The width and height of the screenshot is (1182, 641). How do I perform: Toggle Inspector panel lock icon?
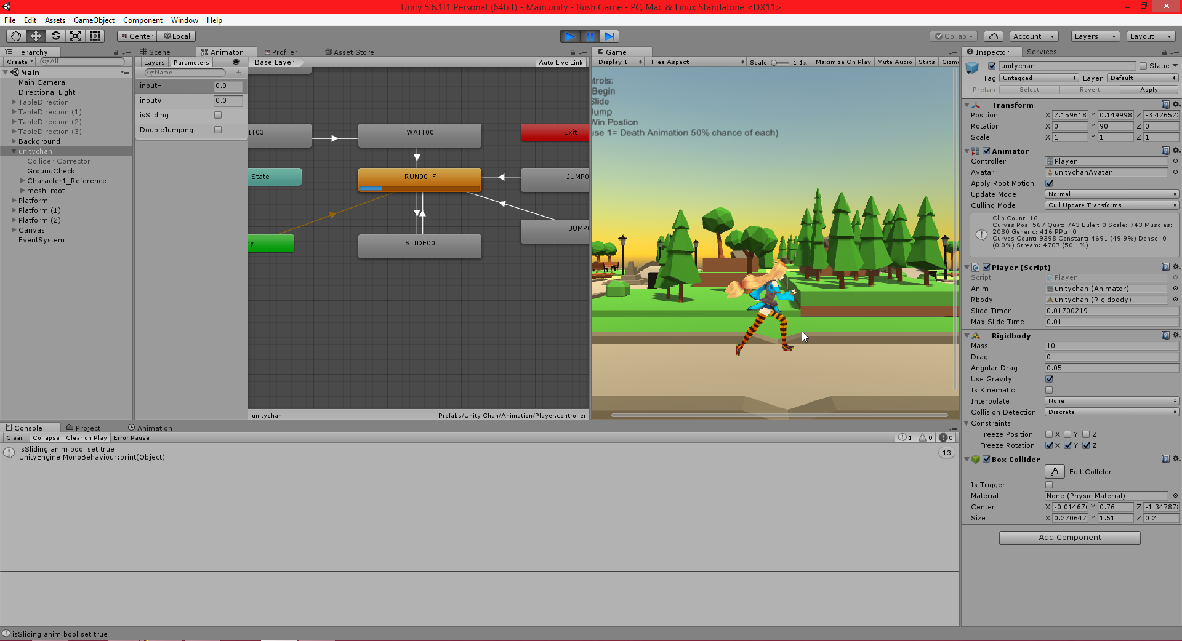[1164, 52]
